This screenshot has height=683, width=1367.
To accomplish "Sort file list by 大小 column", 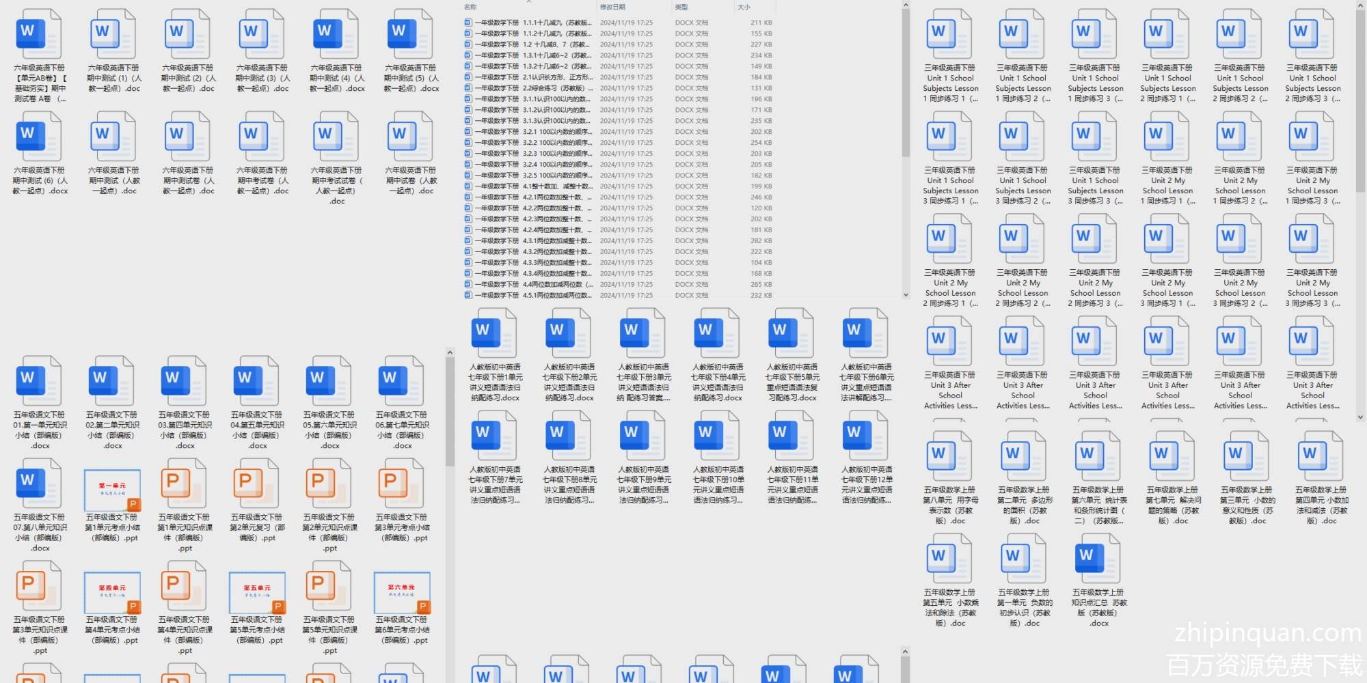I will pos(744,7).
